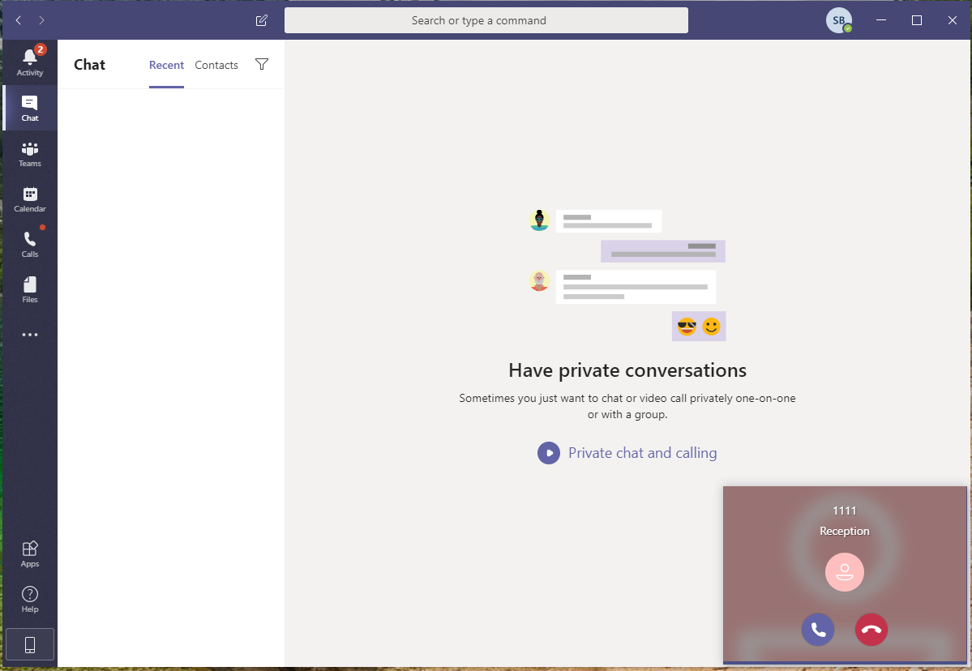Go to the Calls section

click(30, 244)
